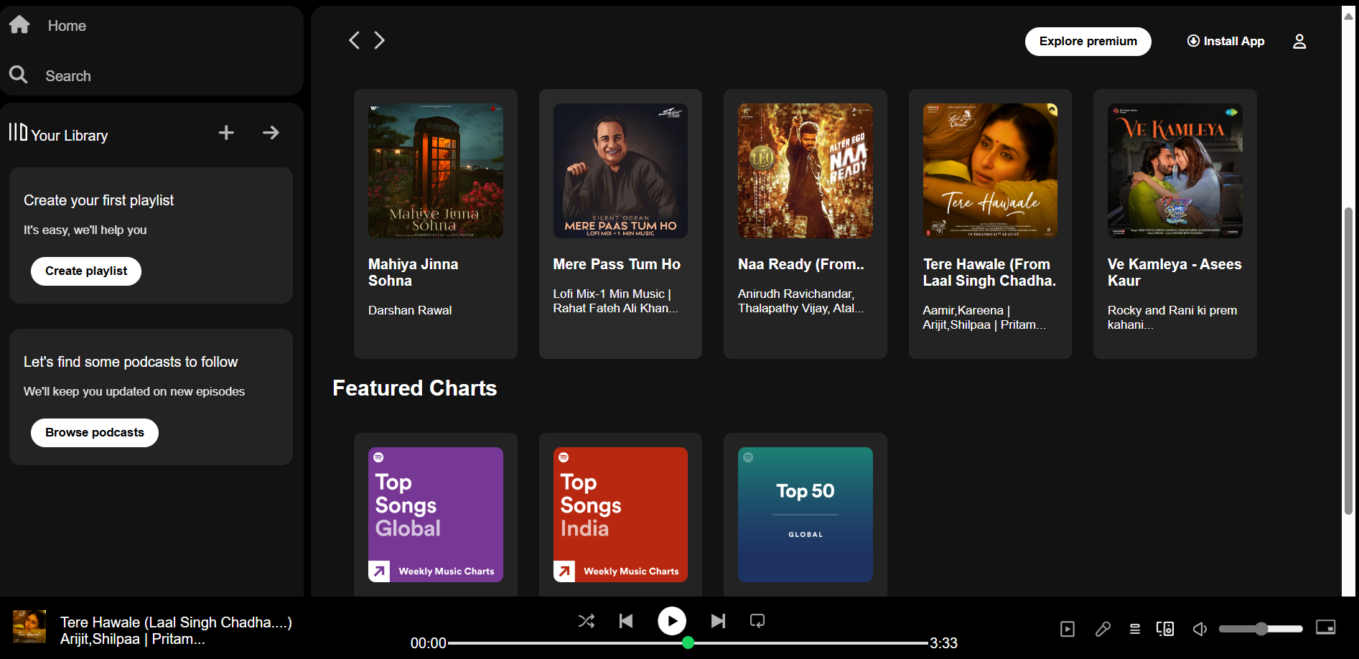Open the Tere Hawale card cover
This screenshot has width=1359, height=659.
(990, 171)
